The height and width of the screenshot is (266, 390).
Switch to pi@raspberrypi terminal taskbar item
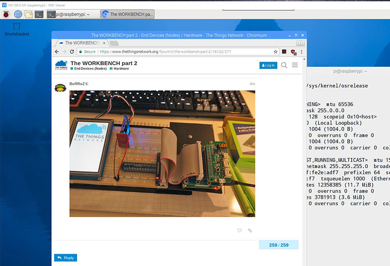tap(73, 14)
